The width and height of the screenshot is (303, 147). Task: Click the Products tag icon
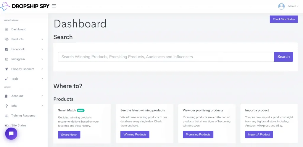pos(7,39)
